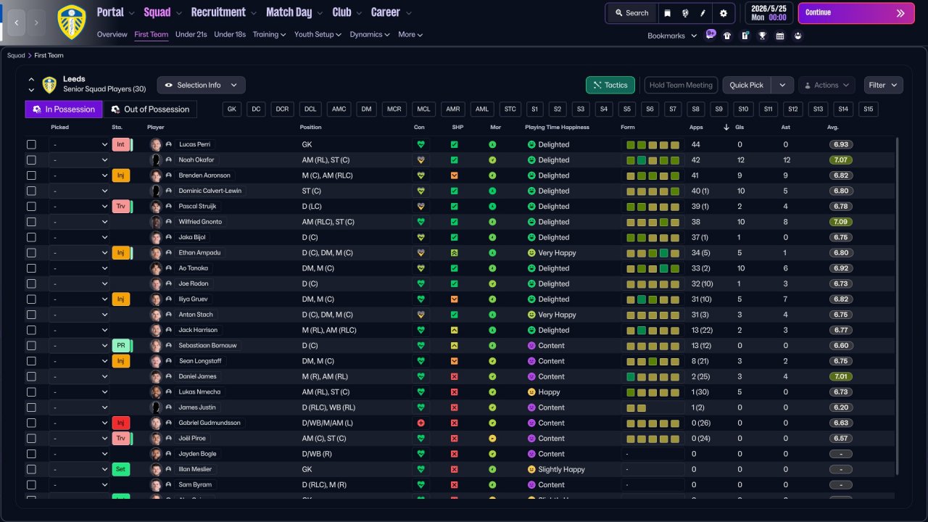Click the Leeds club badge in header

[71, 21]
